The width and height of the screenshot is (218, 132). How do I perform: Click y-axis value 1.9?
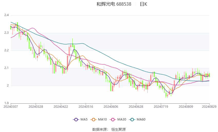click(x=6, y=103)
